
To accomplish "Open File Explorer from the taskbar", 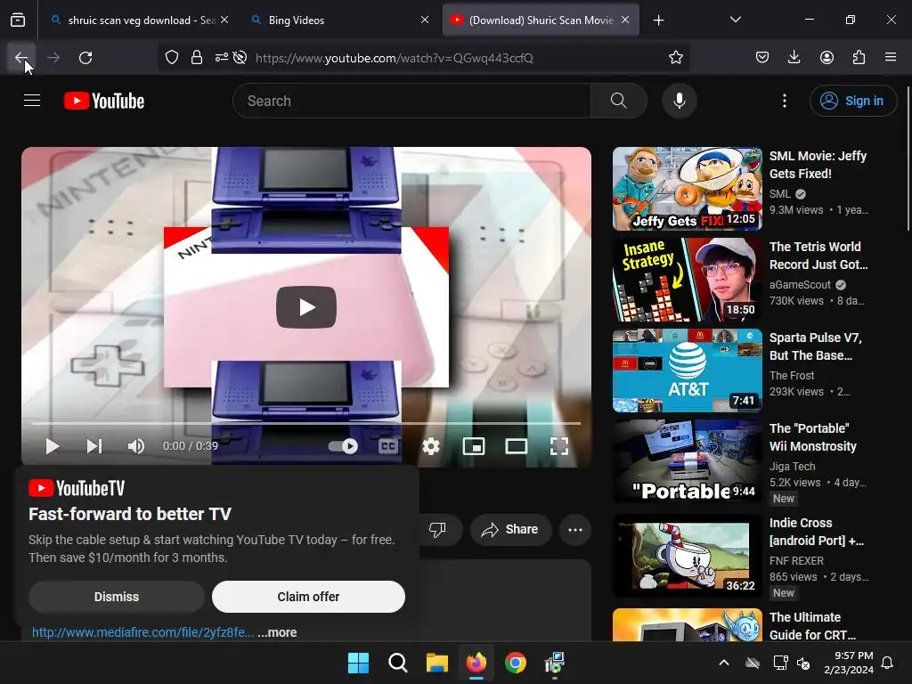I will 436,663.
